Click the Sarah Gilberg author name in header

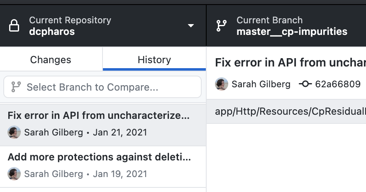tap(261, 84)
